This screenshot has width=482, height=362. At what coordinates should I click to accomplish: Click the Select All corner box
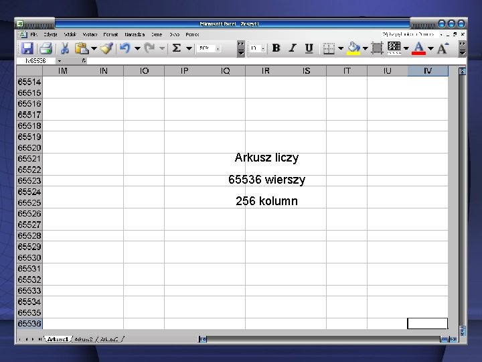pos(29,71)
